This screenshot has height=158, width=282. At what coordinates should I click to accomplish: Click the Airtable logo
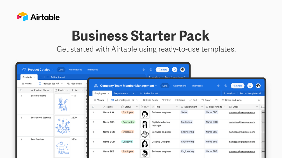click(38, 17)
